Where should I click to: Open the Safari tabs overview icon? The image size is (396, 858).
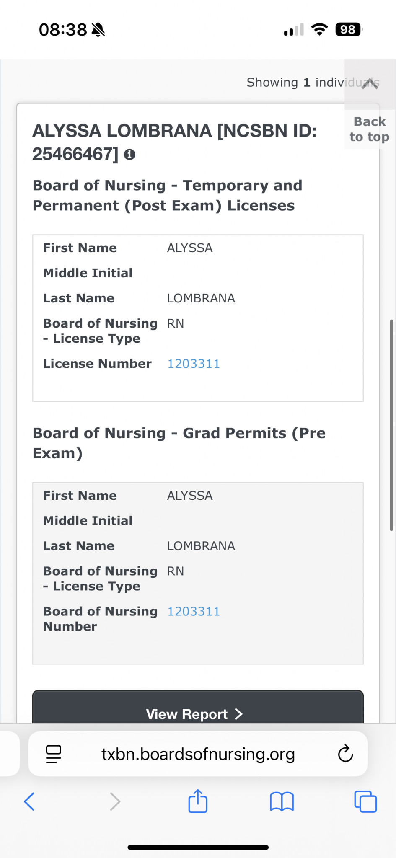(365, 801)
